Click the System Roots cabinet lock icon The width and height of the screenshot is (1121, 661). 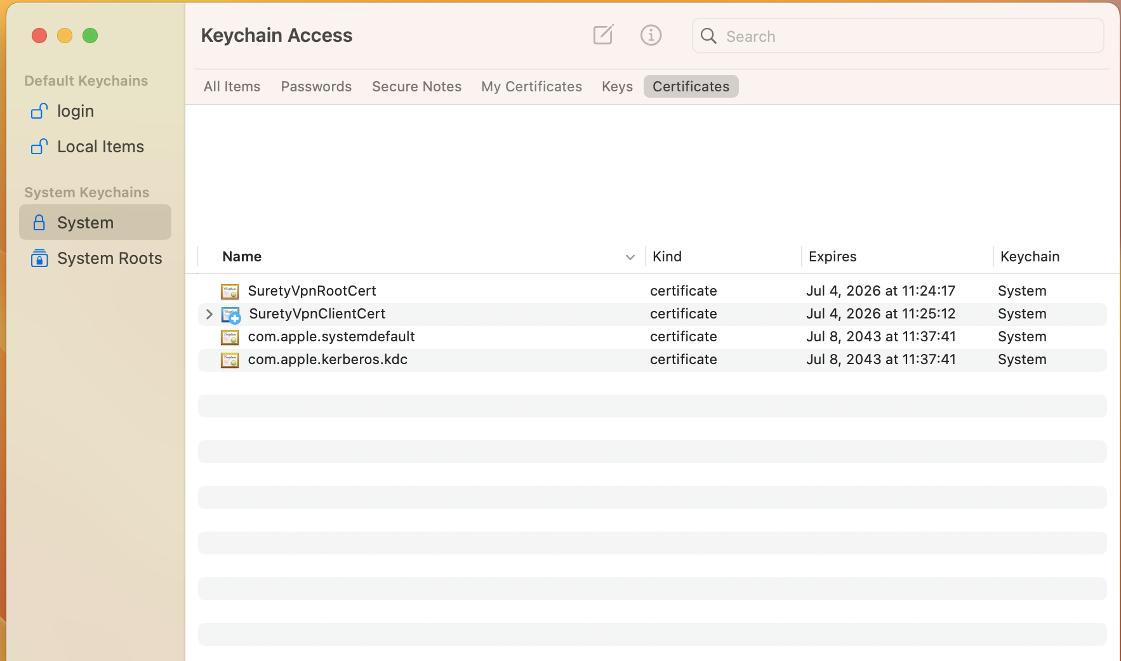tap(39, 258)
